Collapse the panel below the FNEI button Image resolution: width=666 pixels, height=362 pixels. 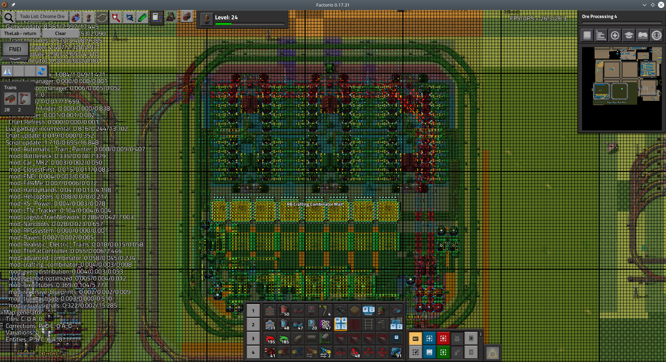click(15, 59)
